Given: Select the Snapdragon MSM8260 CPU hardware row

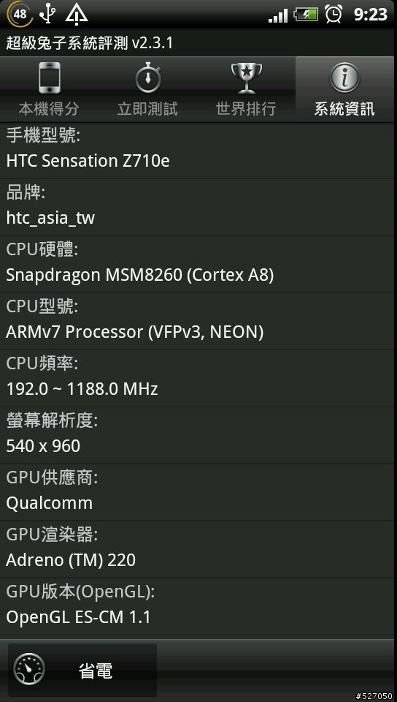Looking at the screenshot, I should point(198,265).
